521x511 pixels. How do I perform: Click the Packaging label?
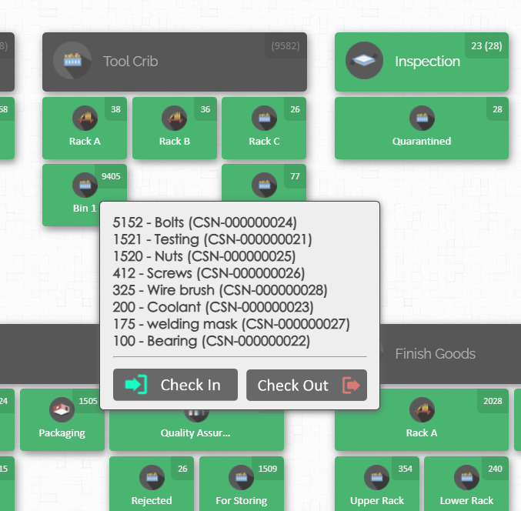[x=62, y=433]
